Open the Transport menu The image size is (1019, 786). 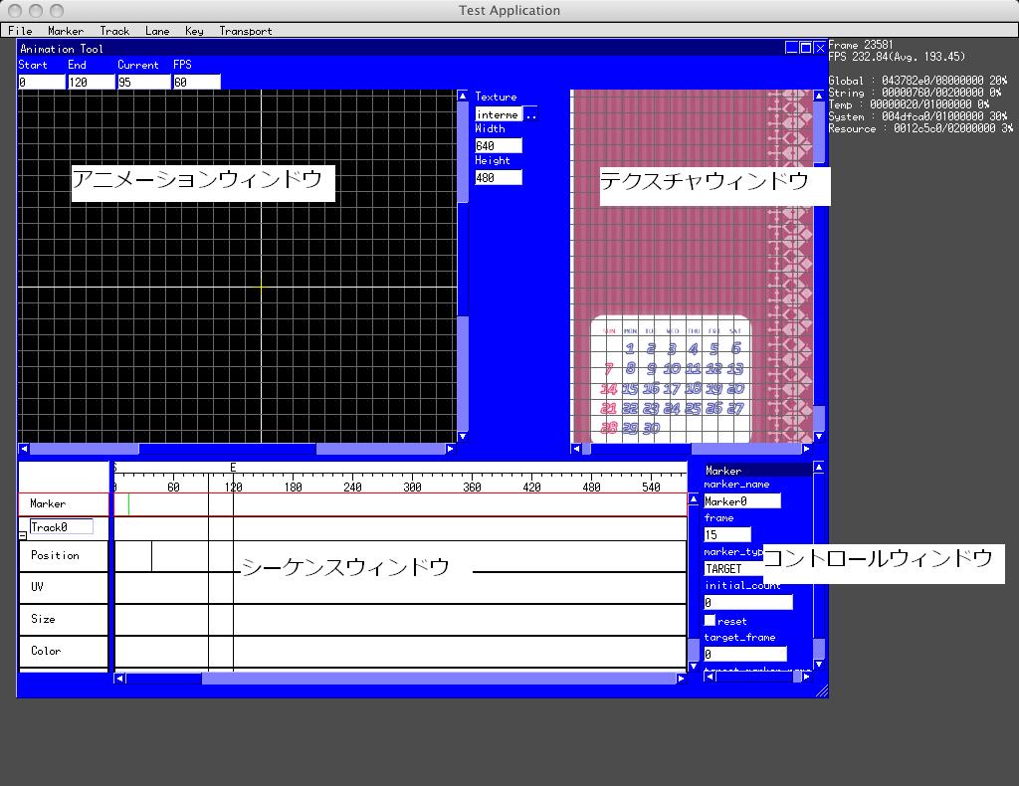(x=246, y=31)
